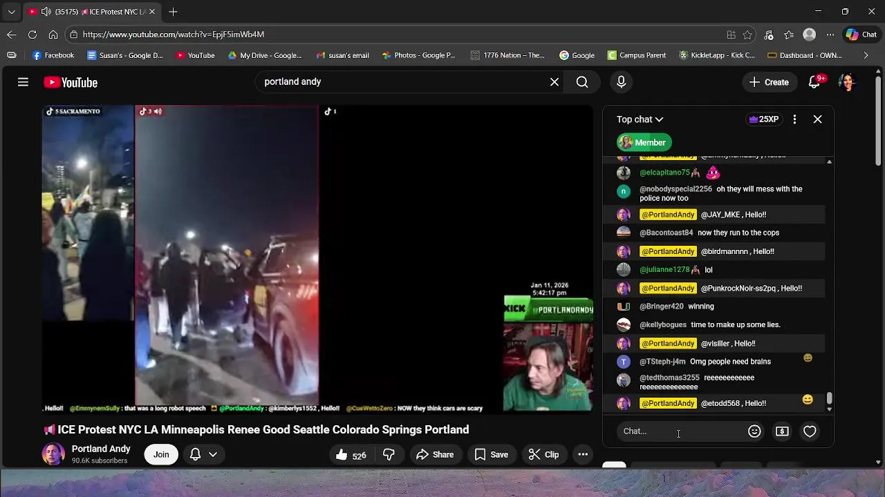Viewport: 885px width, 497px height.
Task: Toggle the channel notification bell
Action: (x=195, y=455)
